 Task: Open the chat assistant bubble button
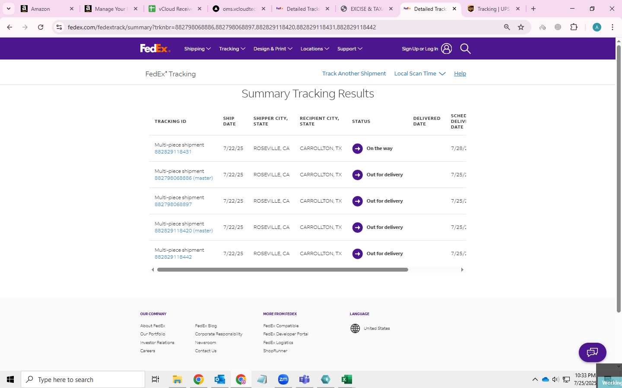(592, 352)
